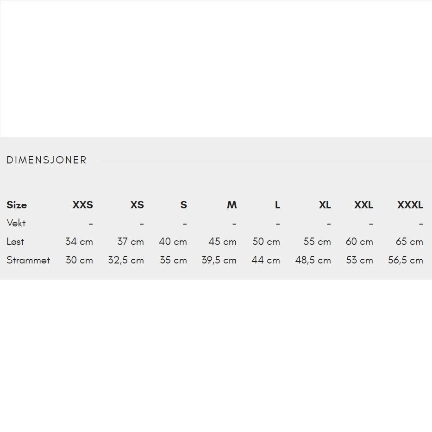Click the 39,5 cm cell
The height and width of the screenshot is (432, 432).
[x=219, y=260]
